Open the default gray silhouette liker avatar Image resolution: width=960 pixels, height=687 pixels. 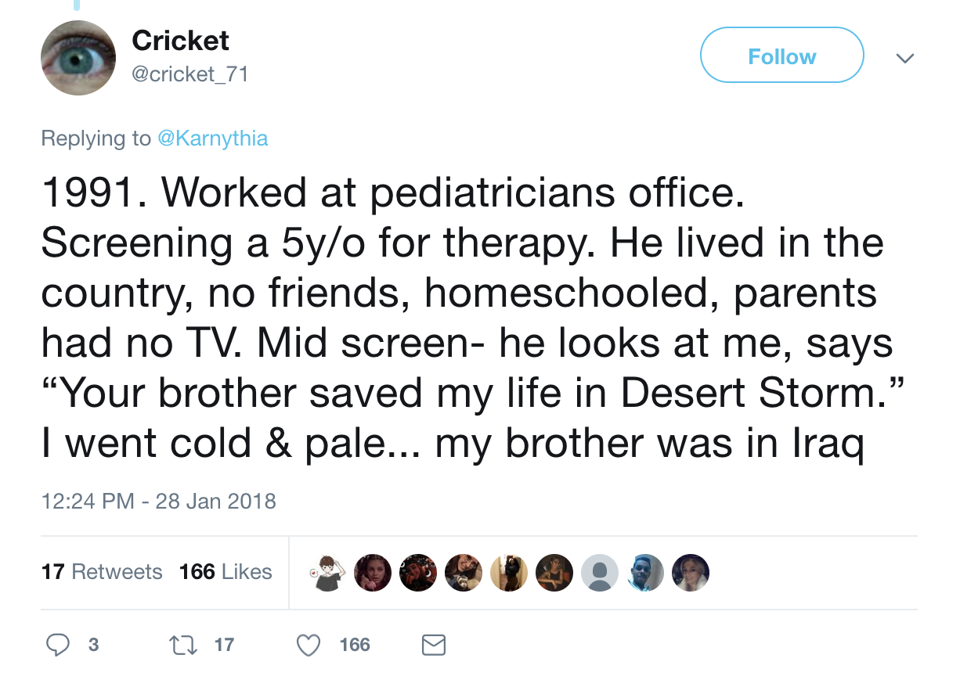point(599,573)
